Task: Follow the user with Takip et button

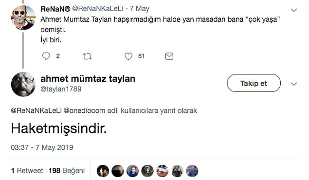Action: 254,83
